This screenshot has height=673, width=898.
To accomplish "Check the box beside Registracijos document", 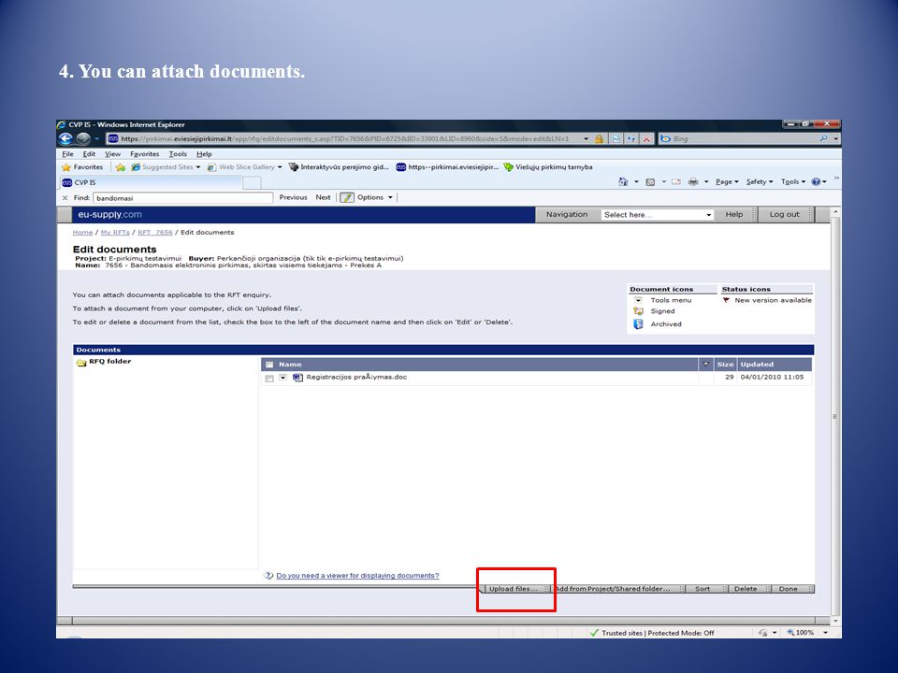I will (269, 379).
